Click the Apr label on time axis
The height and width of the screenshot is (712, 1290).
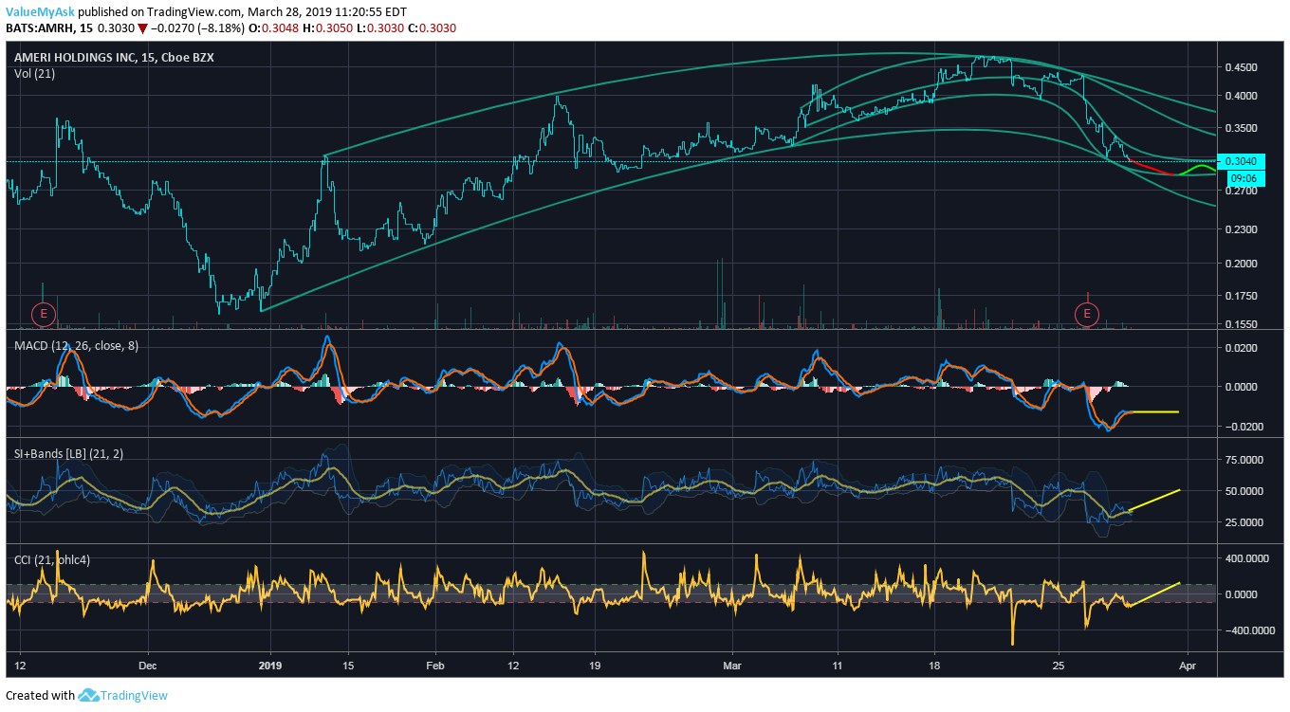coord(1186,666)
